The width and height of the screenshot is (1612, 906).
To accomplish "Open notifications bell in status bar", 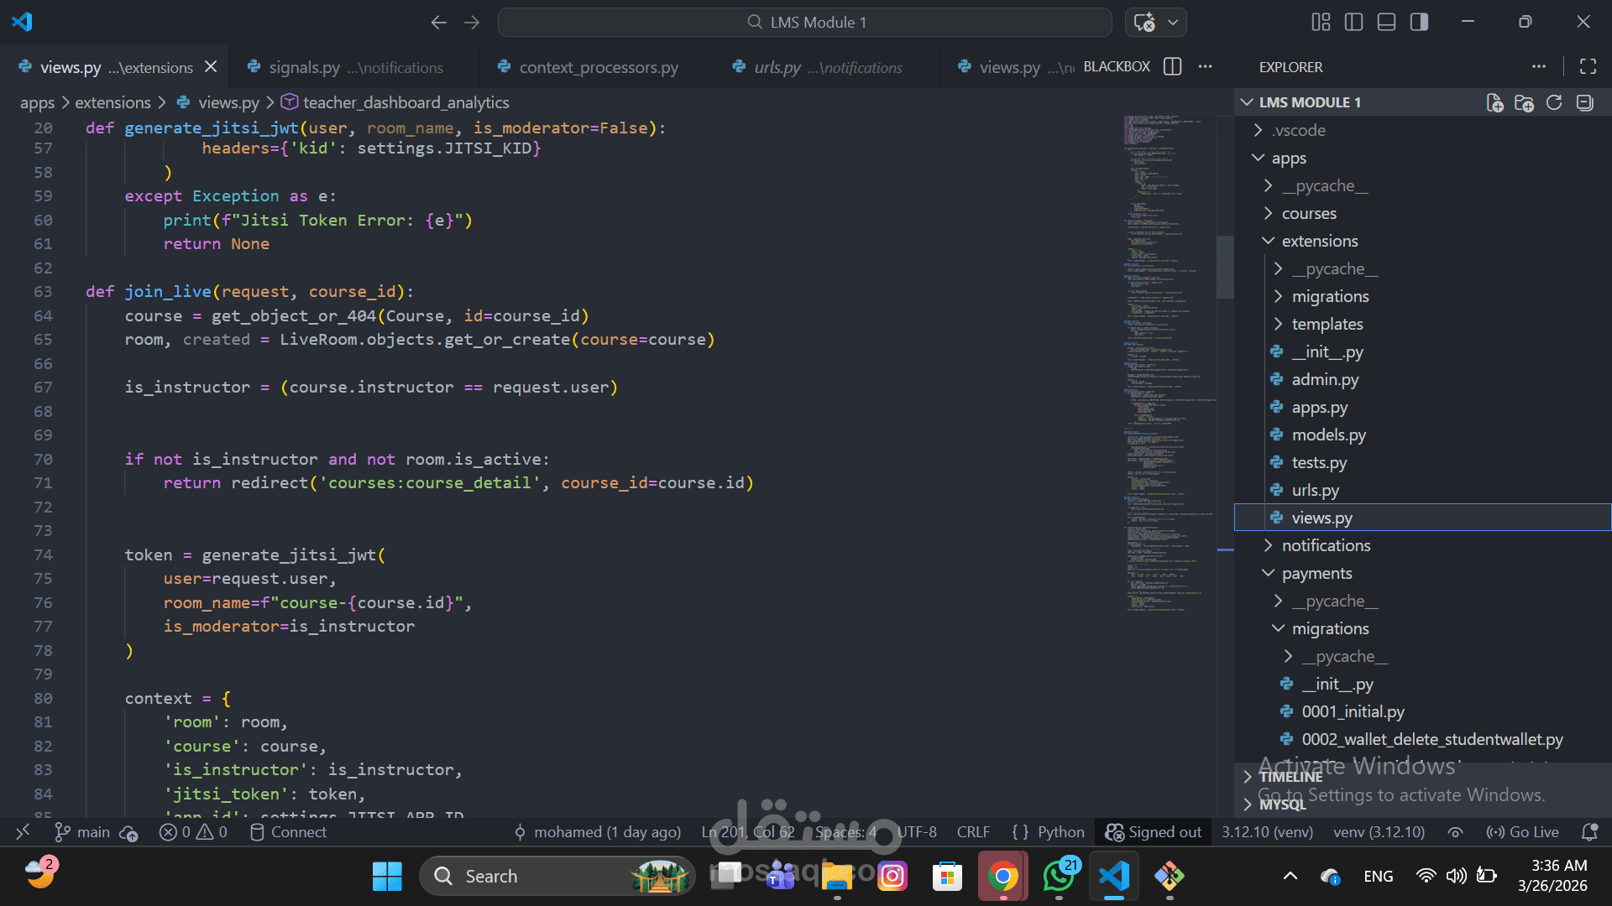I will tap(1589, 832).
